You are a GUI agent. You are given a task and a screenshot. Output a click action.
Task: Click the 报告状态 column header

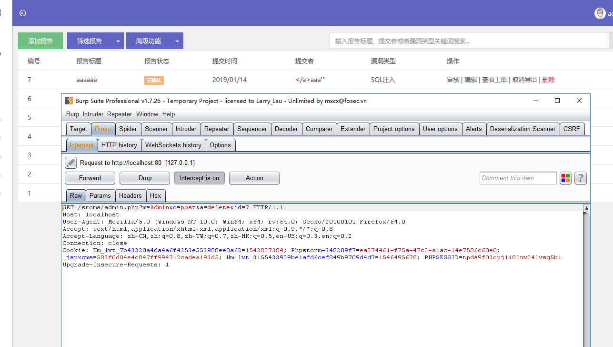pos(157,61)
